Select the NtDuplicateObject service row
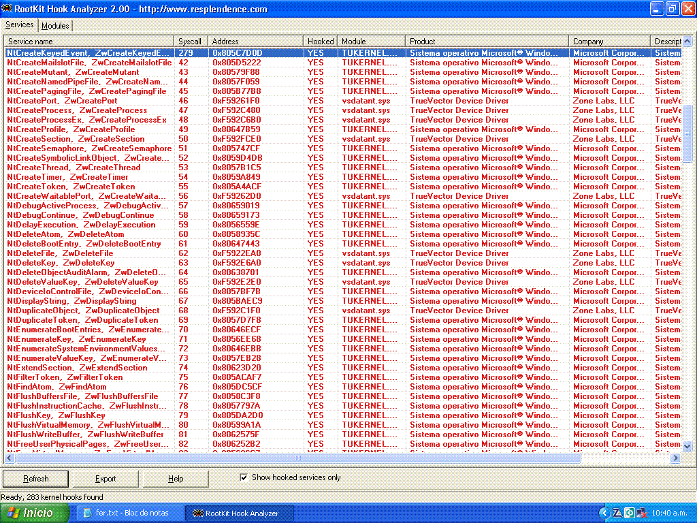Image resolution: width=697 pixels, height=523 pixels. pos(343,311)
